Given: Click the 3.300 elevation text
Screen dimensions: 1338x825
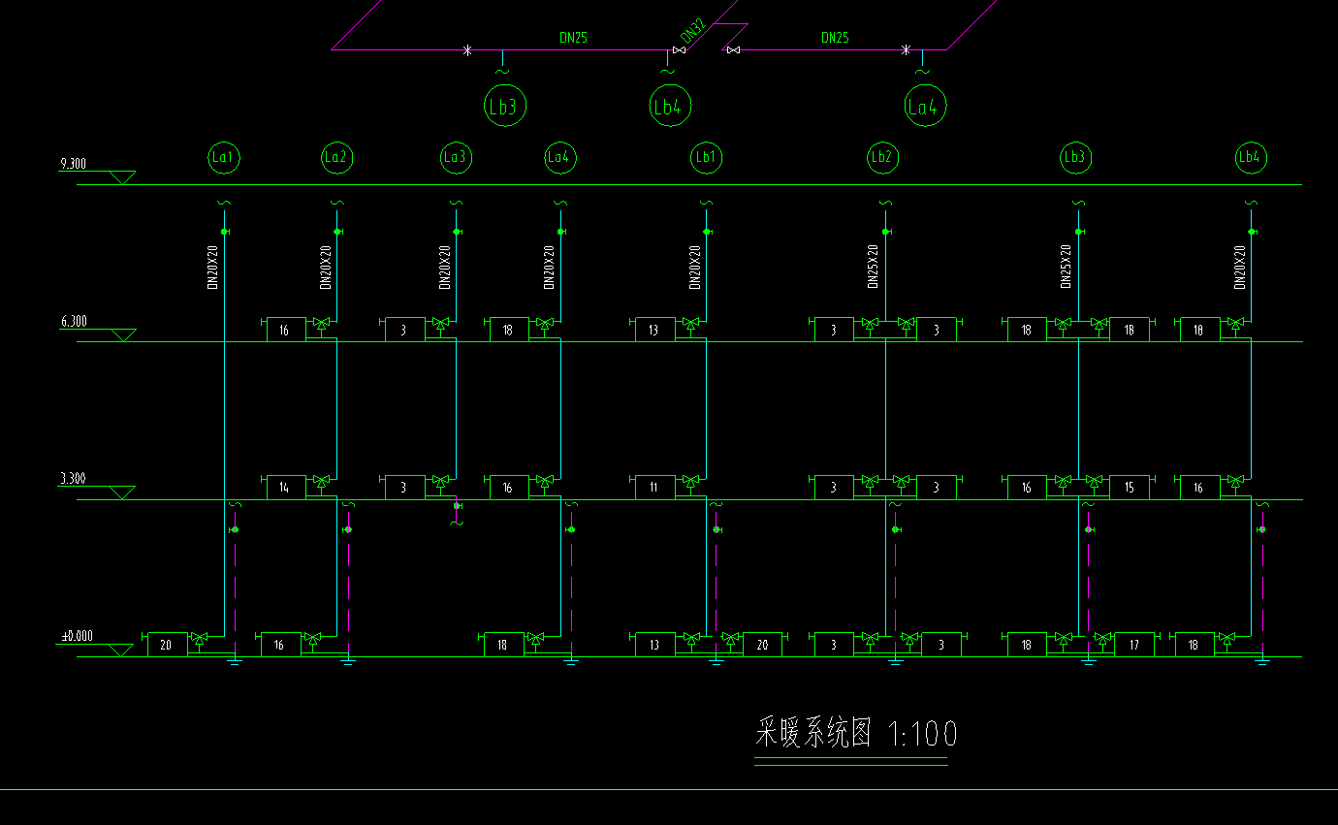Looking at the screenshot, I should [73, 479].
